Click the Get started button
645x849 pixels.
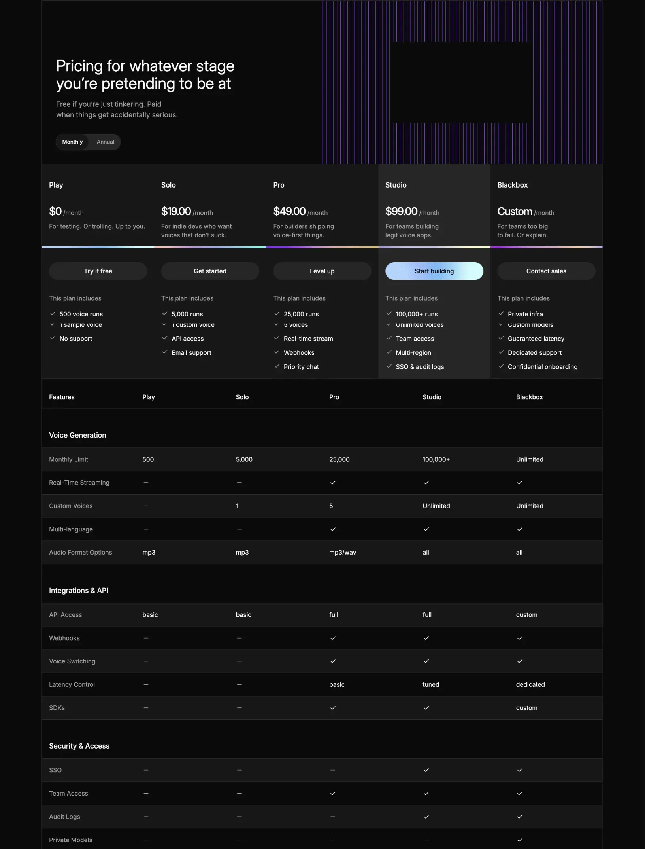(210, 271)
